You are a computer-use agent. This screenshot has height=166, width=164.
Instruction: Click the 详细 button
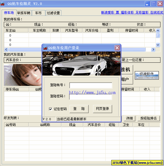coord(130,118)
